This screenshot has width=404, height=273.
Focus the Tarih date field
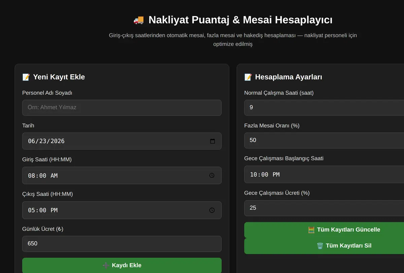pos(122,141)
